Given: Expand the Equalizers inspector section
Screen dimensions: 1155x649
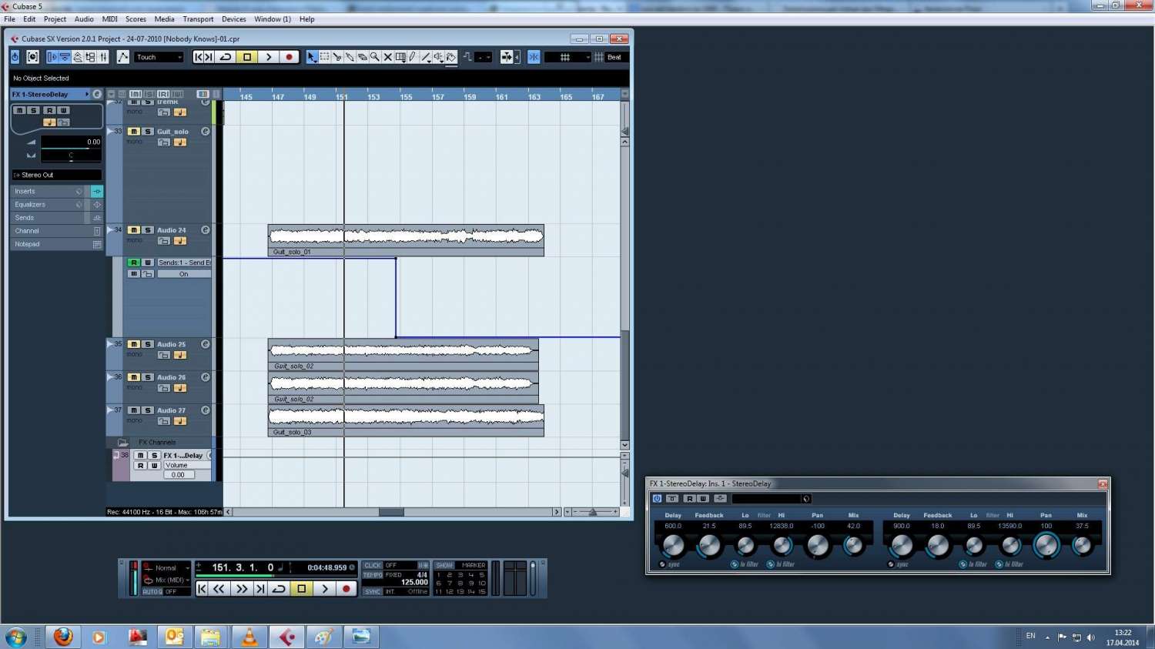Looking at the screenshot, I should 46,205.
